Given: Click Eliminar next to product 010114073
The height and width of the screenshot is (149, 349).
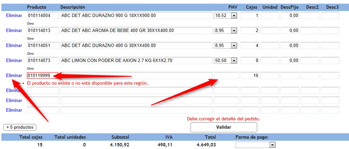Looking at the screenshot, I should pos(14,61).
